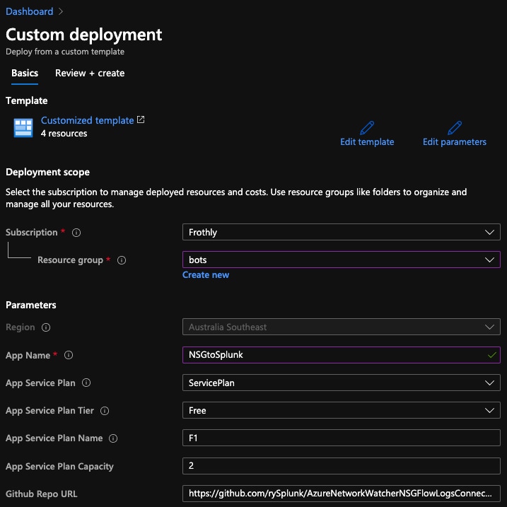Expand the App Service Plan Tier dropdown
This screenshot has width=507, height=507.
(x=341, y=410)
